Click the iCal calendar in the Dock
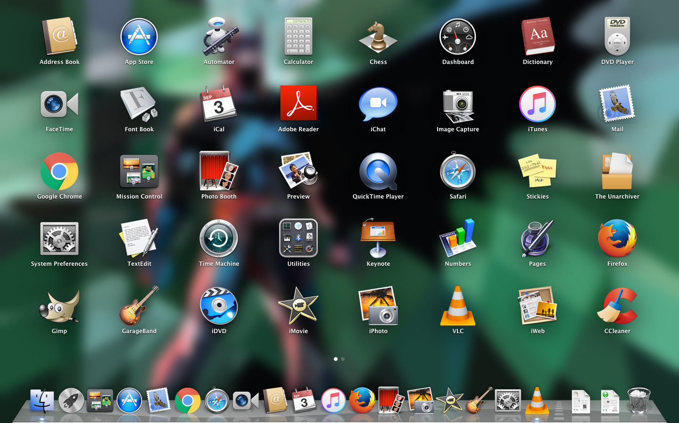 (x=304, y=400)
